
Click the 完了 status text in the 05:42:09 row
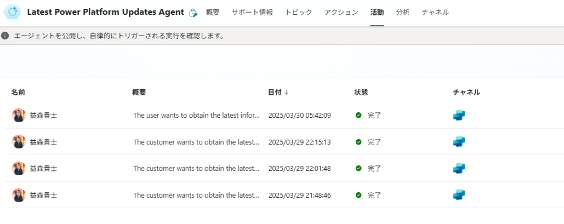pyautogui.click(x=374, y=116)
